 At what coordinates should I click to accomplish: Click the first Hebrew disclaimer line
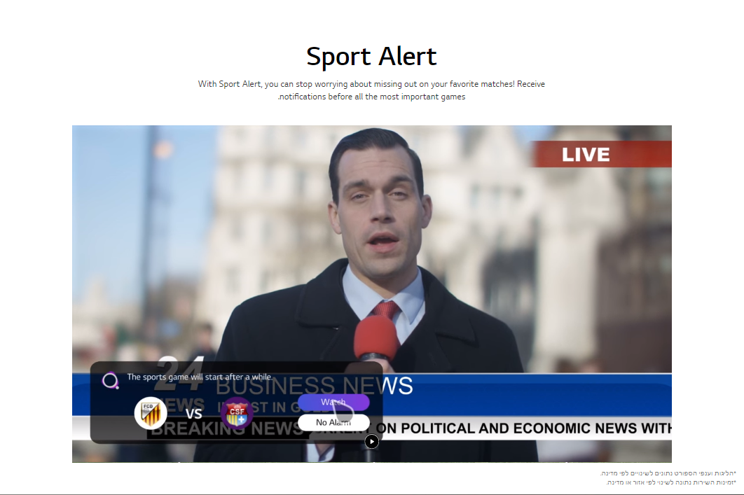(668, 473)
